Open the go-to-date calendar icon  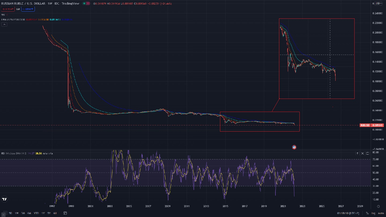[x=65, y=213]
